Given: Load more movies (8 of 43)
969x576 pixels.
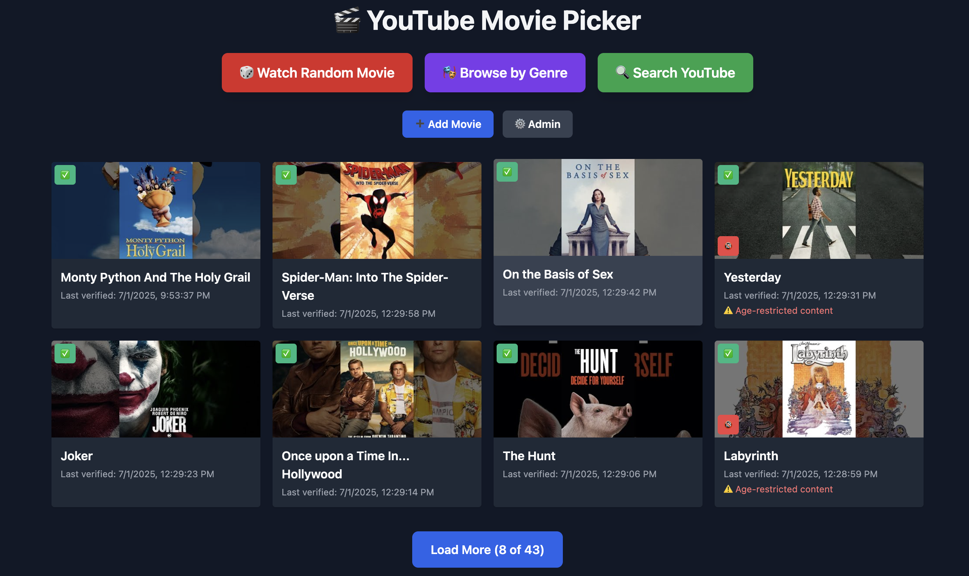Looking at the screenshot, I should tap(487, 550).
